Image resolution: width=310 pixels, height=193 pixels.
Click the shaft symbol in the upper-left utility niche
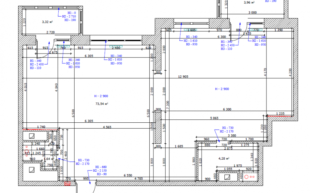[32, 136]
